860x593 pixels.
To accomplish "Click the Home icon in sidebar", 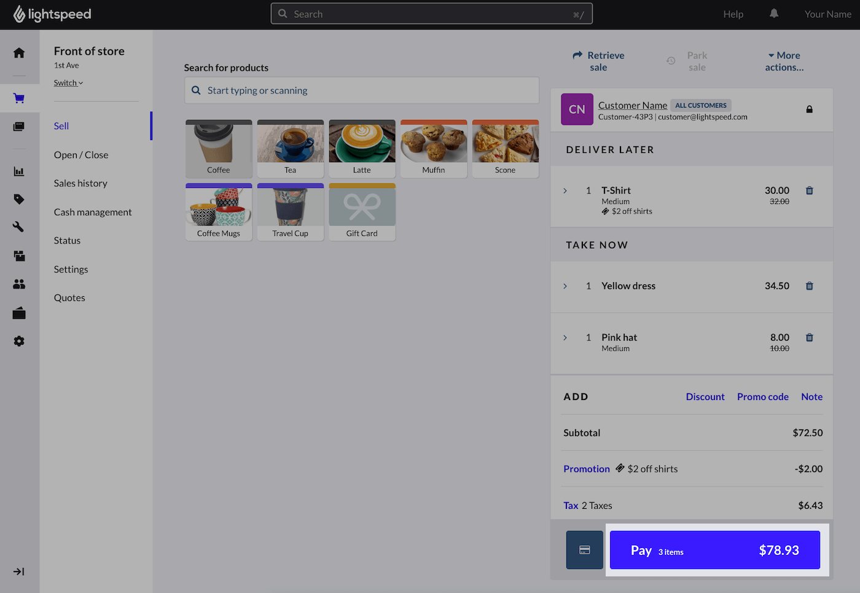I will point(19,53).
